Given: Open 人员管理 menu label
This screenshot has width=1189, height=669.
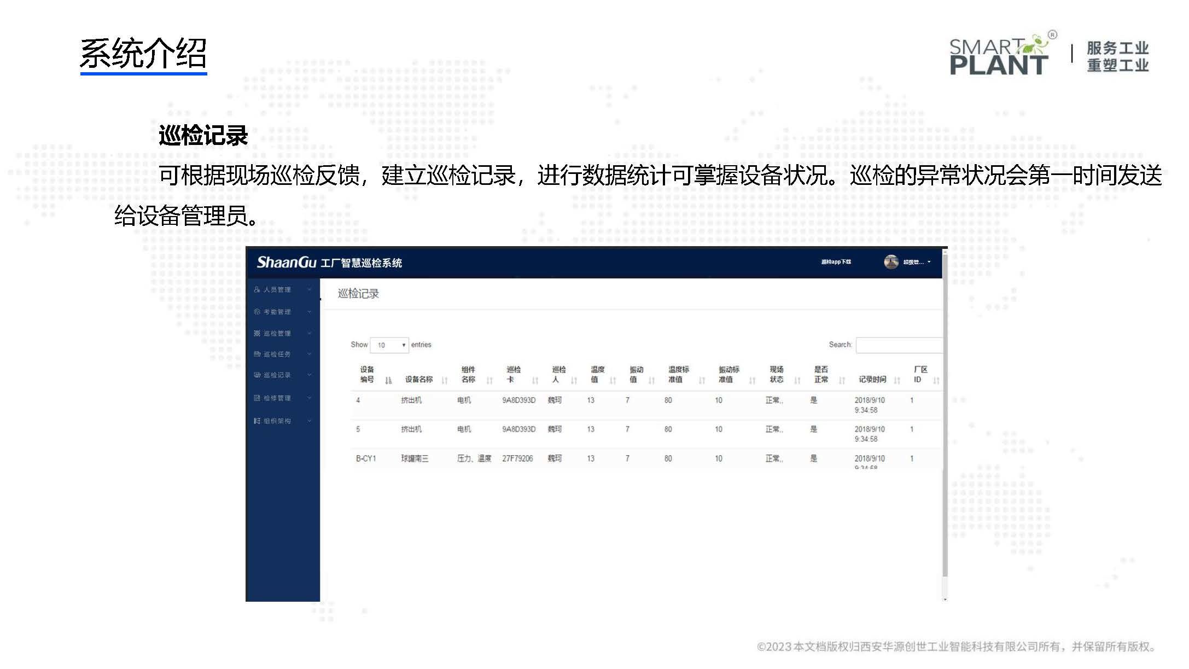Looking at the screenshot, I should [x=277, y=289].
